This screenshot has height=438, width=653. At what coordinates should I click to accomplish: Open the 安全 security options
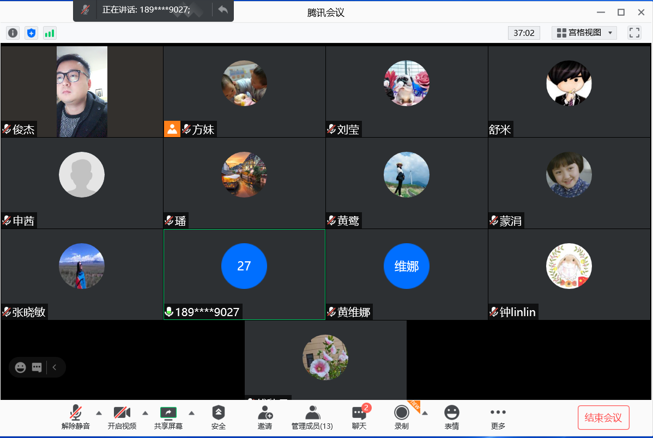click(x=218, y=417)
